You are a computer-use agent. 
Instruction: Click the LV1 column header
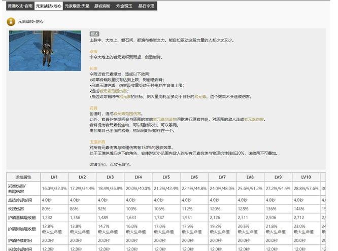coord(54,177)
